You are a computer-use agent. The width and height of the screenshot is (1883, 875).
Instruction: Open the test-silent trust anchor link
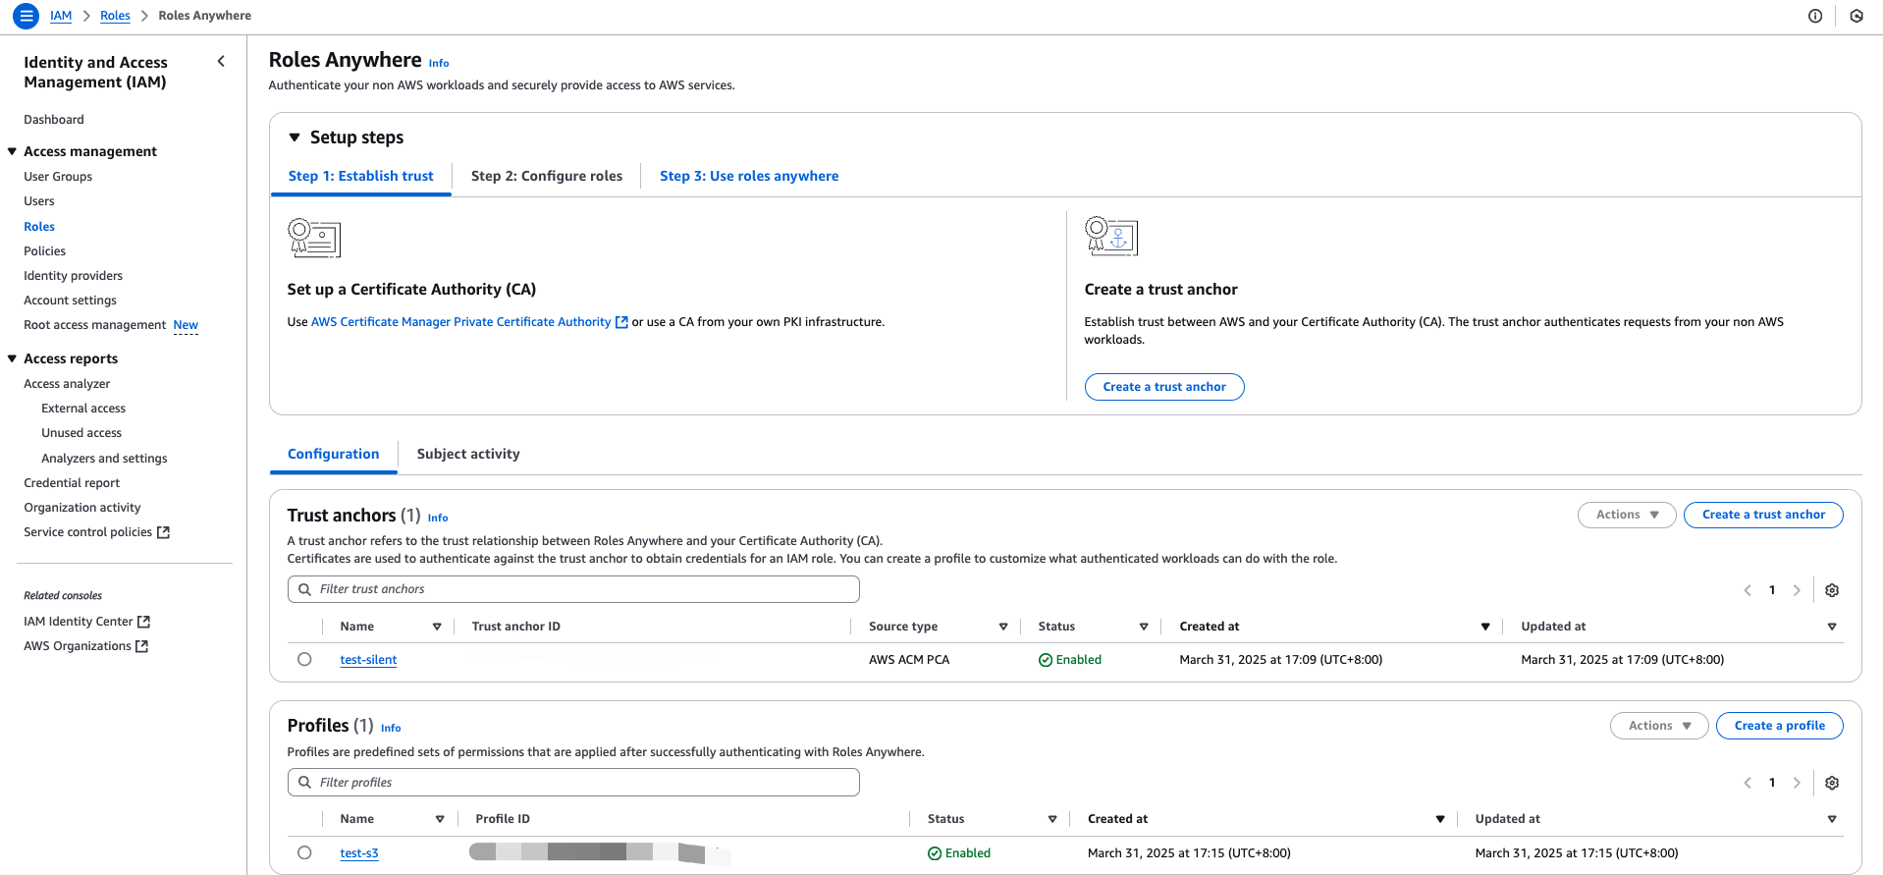click(x=368, y=660)
